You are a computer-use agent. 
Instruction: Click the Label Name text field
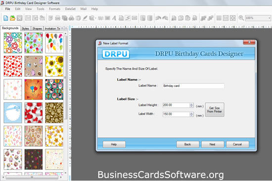pyautogui.click(x=193, y=86)
